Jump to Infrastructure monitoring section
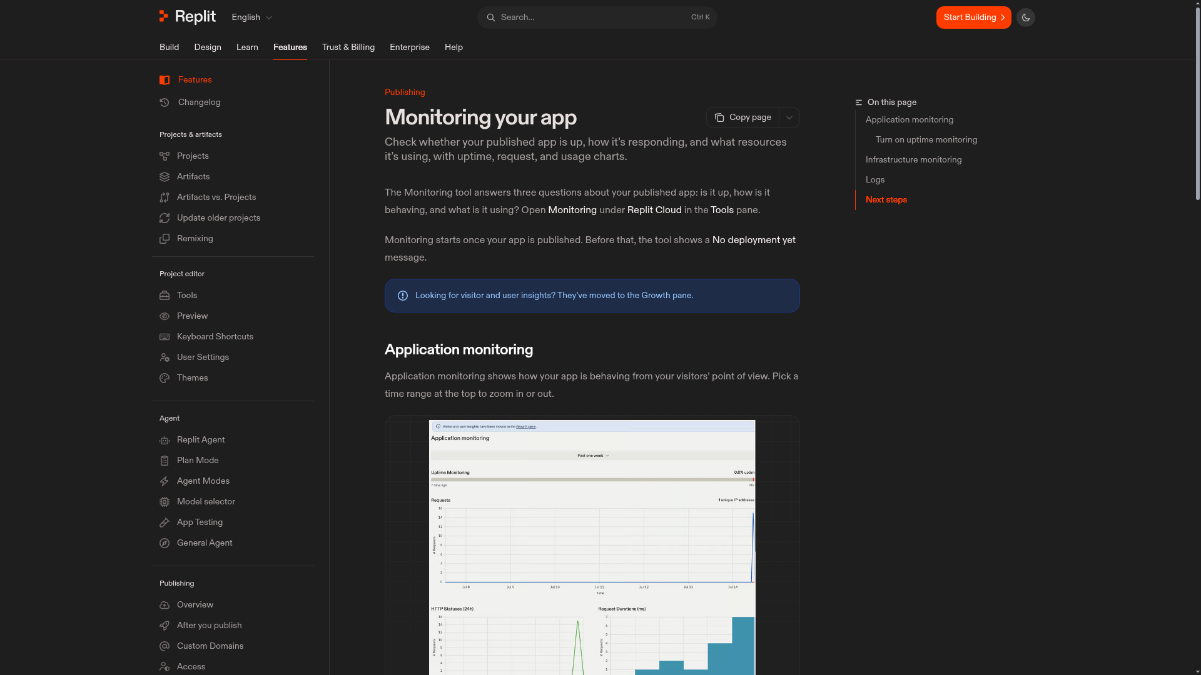 [913, 160]
